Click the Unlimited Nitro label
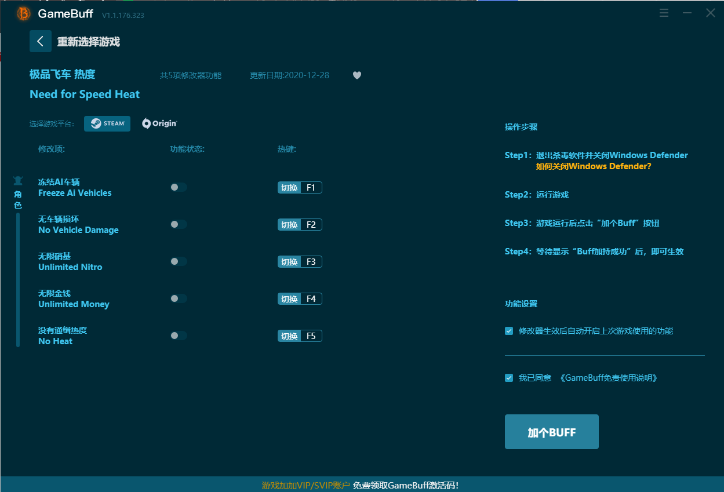724x492 pixels. pos(70,267)
